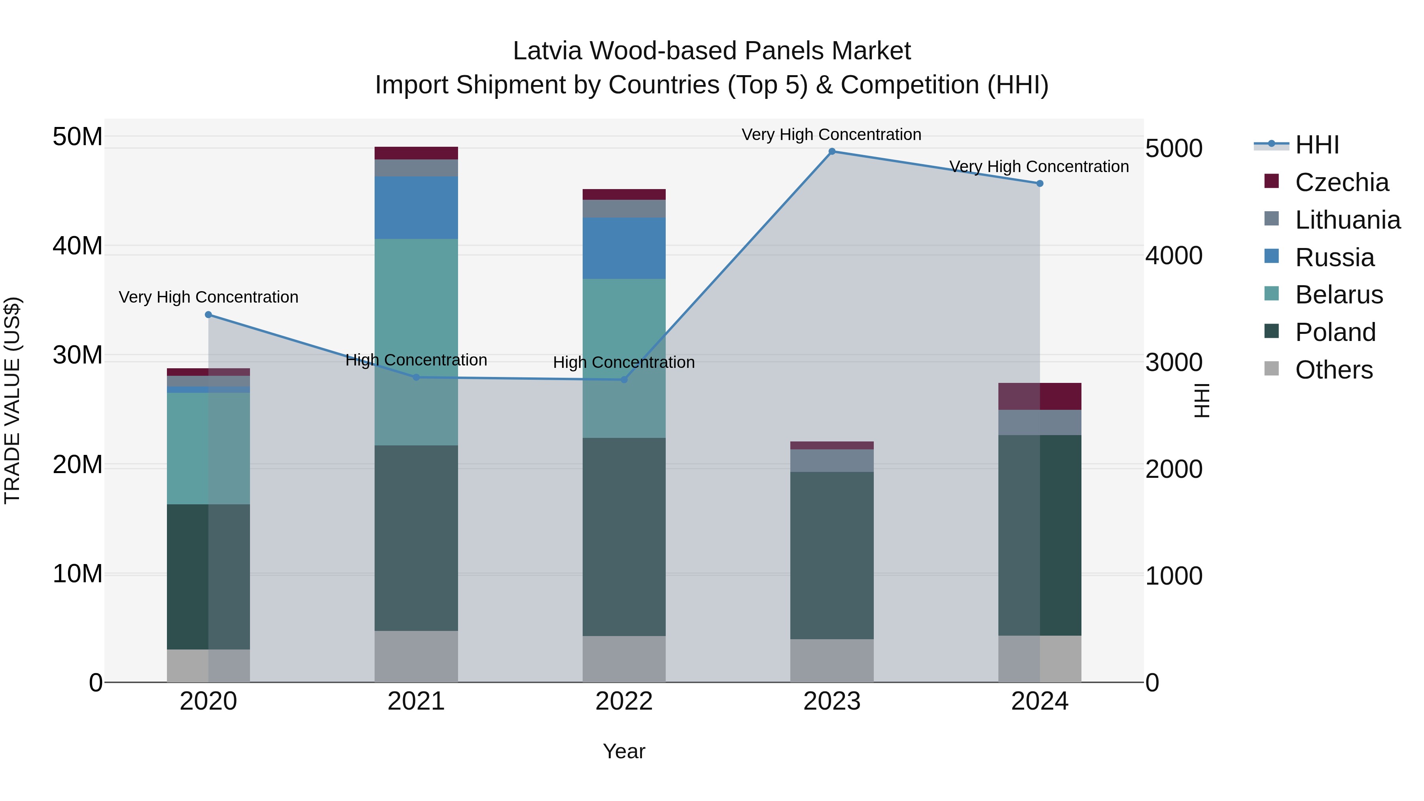
Task: Click the TRADE VALUE (US$) axis title
Action: point(12,400)
